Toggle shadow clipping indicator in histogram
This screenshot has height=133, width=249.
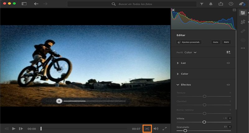click(x=173, y=10)
